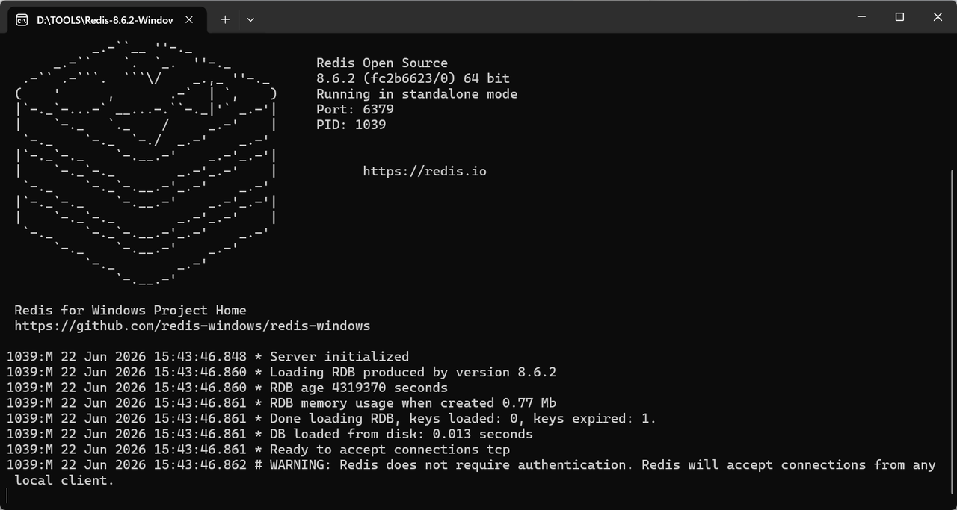Click the WARNING authentication log line
Screen dimensions: 957x510
tap(471, 472)
